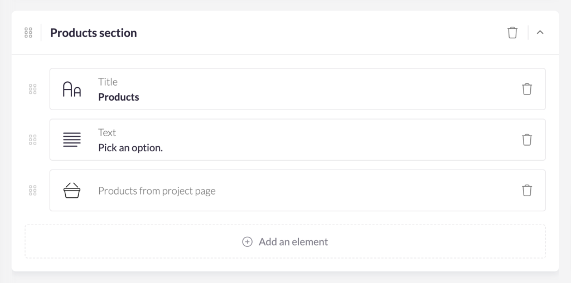Click the Text element drag handle

(x=32, y=140)
